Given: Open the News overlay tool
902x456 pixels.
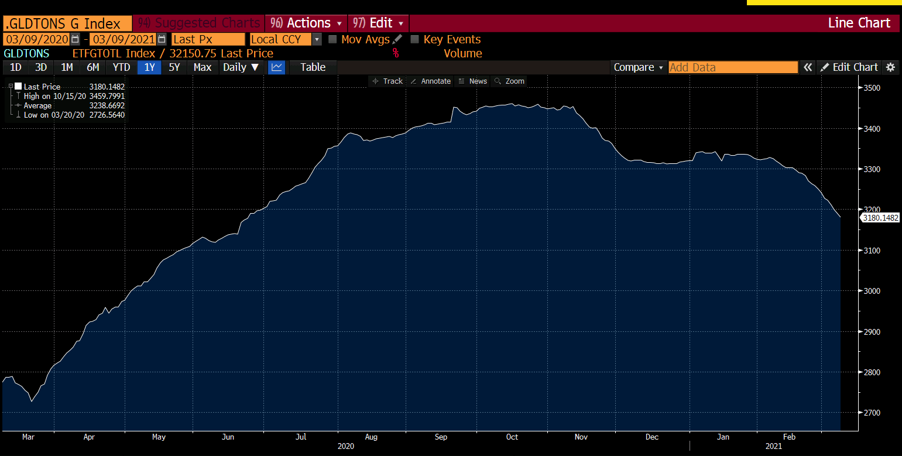Looking at the screenshot, I should pos(473,81).
